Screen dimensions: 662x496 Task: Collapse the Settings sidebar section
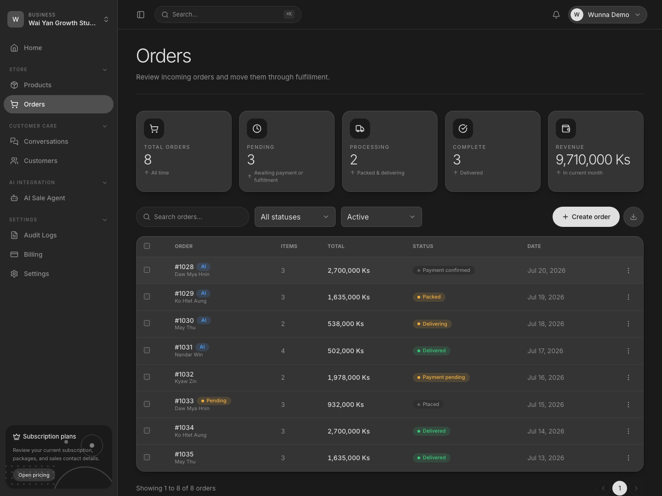(105, 220)
